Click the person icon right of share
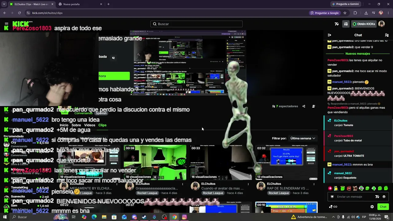This screenshot has height=221, width=393. 313,106
